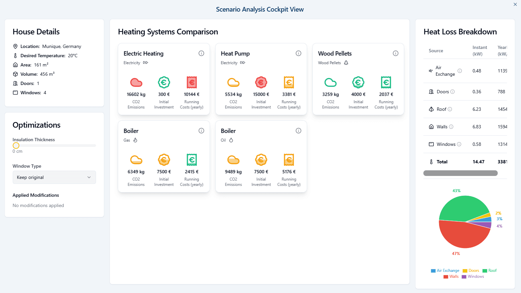Open info for Oil Boiler card
Viewport: 521px width, 293px height.
coord(298,131)
